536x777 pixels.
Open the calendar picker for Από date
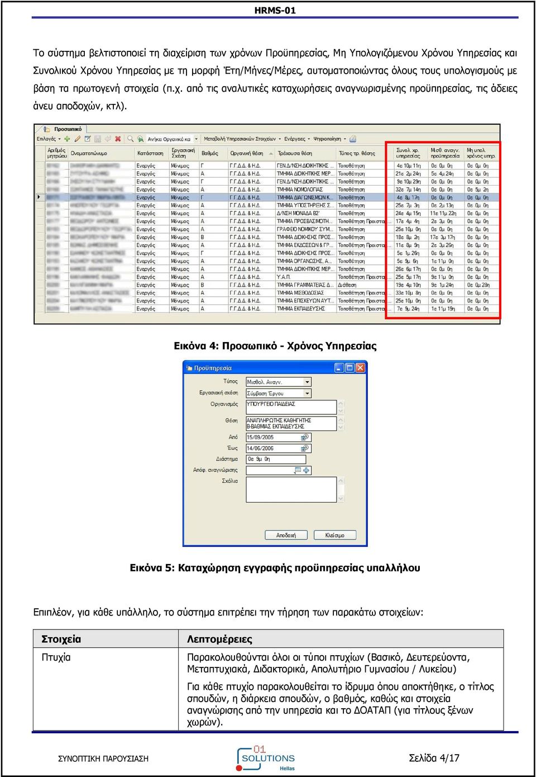(305, 438)
